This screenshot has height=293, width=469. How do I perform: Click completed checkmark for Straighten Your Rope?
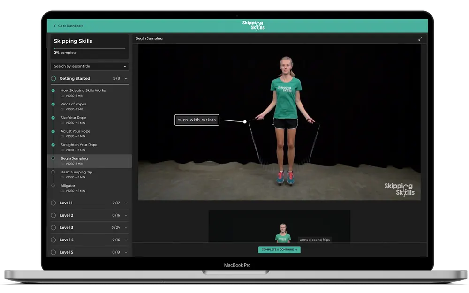click(x=53, y=145)
